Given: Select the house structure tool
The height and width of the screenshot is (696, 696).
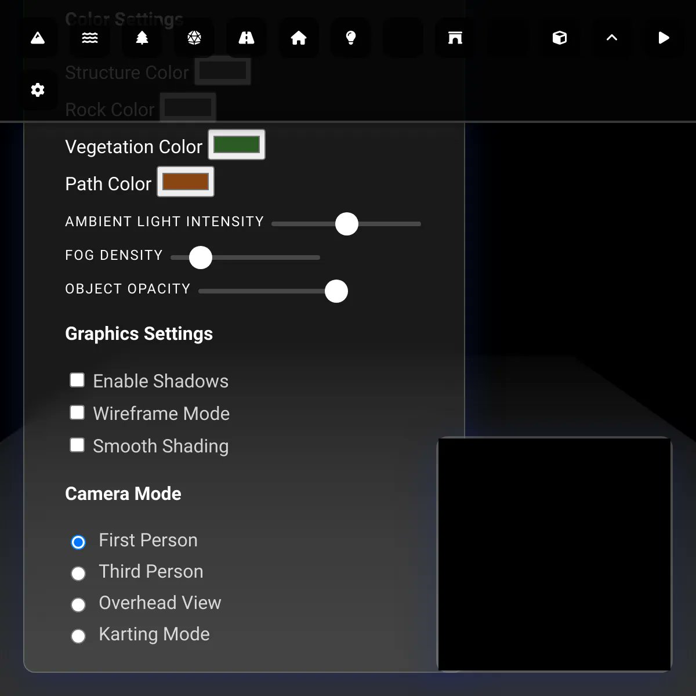Looking at the screenshot, I should 299,38.
